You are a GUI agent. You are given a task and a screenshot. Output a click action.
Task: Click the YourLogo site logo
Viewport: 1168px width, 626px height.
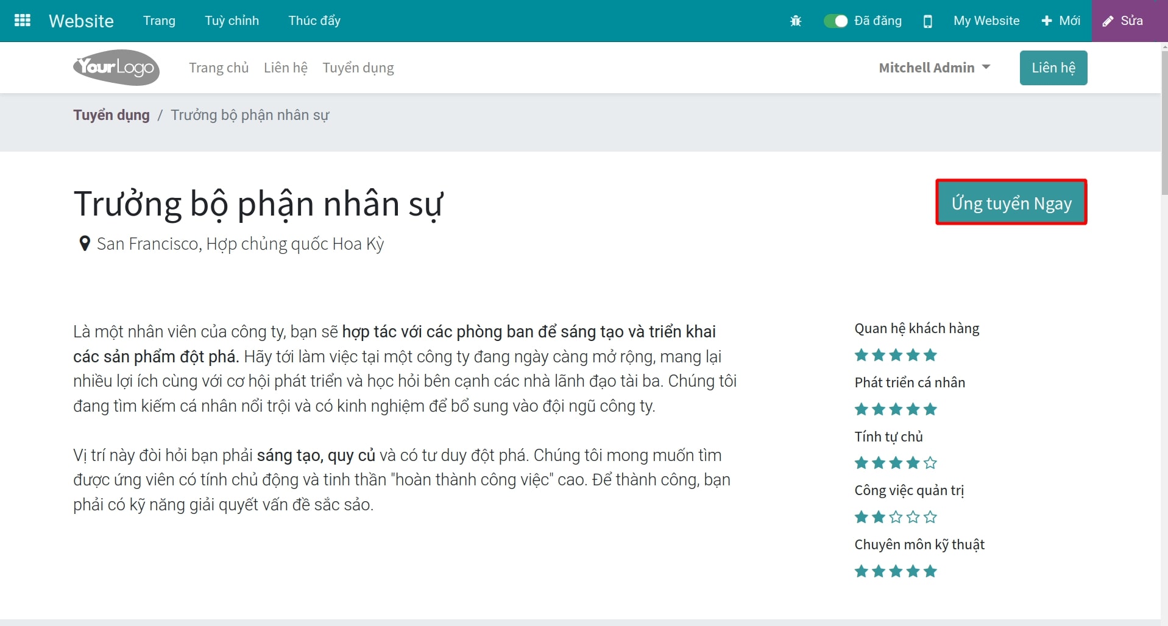(x=115, y=67)
